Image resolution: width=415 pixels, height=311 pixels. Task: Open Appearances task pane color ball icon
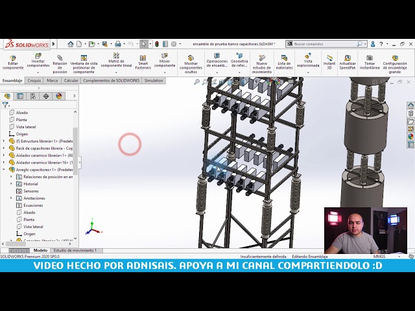click(x=410, y=137)
